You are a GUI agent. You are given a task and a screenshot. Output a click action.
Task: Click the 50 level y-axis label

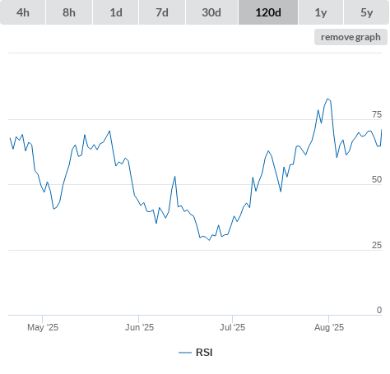[377, 179]
